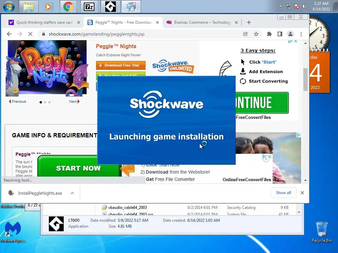Open the Action Center flag icon
The height and width of the screenshot is (253, 338).
click(297, 6)
